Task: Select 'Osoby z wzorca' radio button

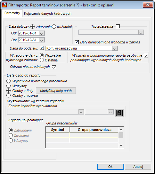Action: point(9,96)
